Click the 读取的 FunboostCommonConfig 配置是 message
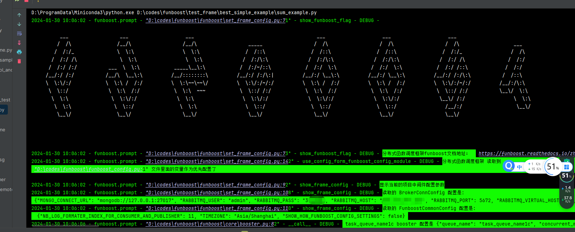 429,208
